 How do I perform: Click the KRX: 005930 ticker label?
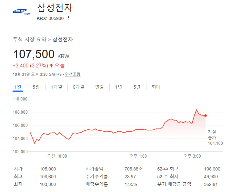click(x=50, y=18)
